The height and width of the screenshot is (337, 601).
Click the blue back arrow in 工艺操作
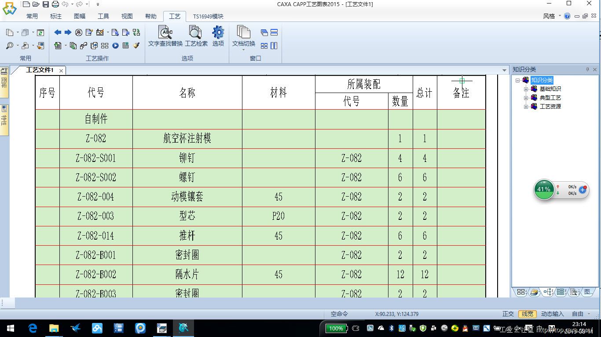[57, 32]
